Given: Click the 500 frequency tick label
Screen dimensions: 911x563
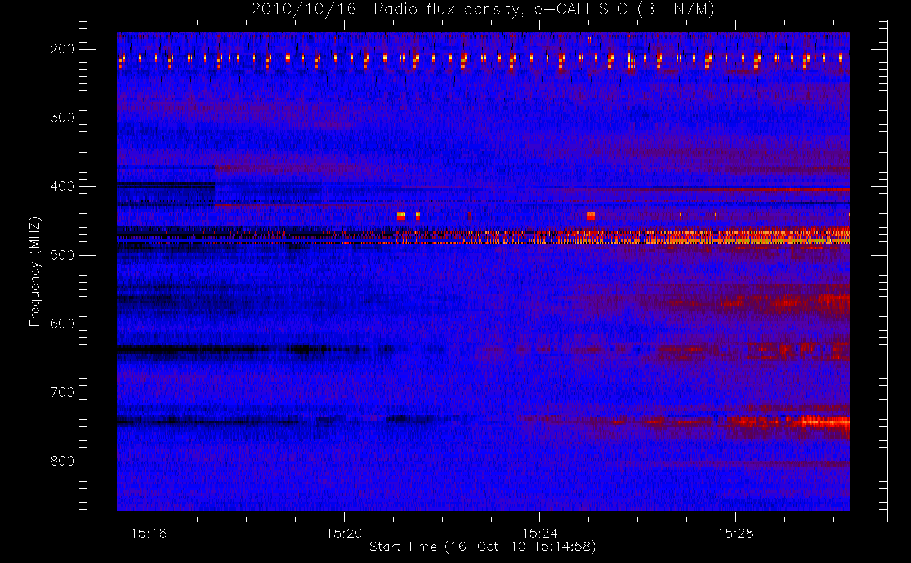Looking at the screenshot, I should coord(62,255).
